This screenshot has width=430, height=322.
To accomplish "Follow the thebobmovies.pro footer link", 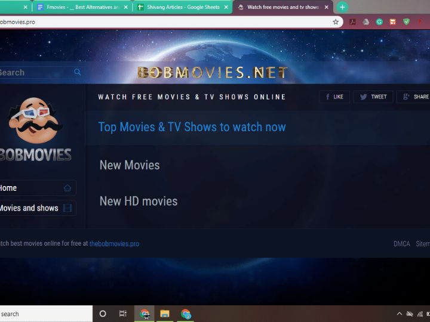I will point(114,244).
